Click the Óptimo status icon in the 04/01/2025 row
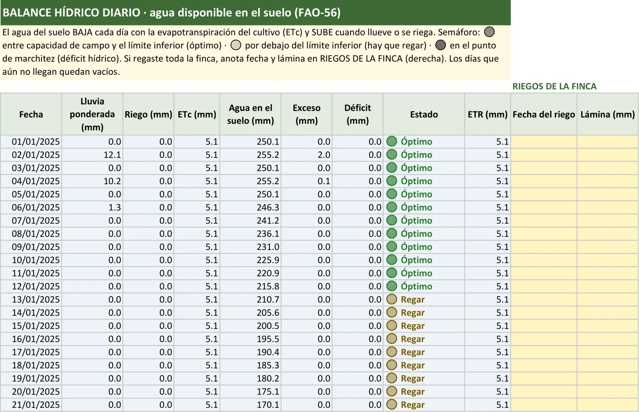The width and height of the screenshot is (639, 412). [x=392, y=181]
